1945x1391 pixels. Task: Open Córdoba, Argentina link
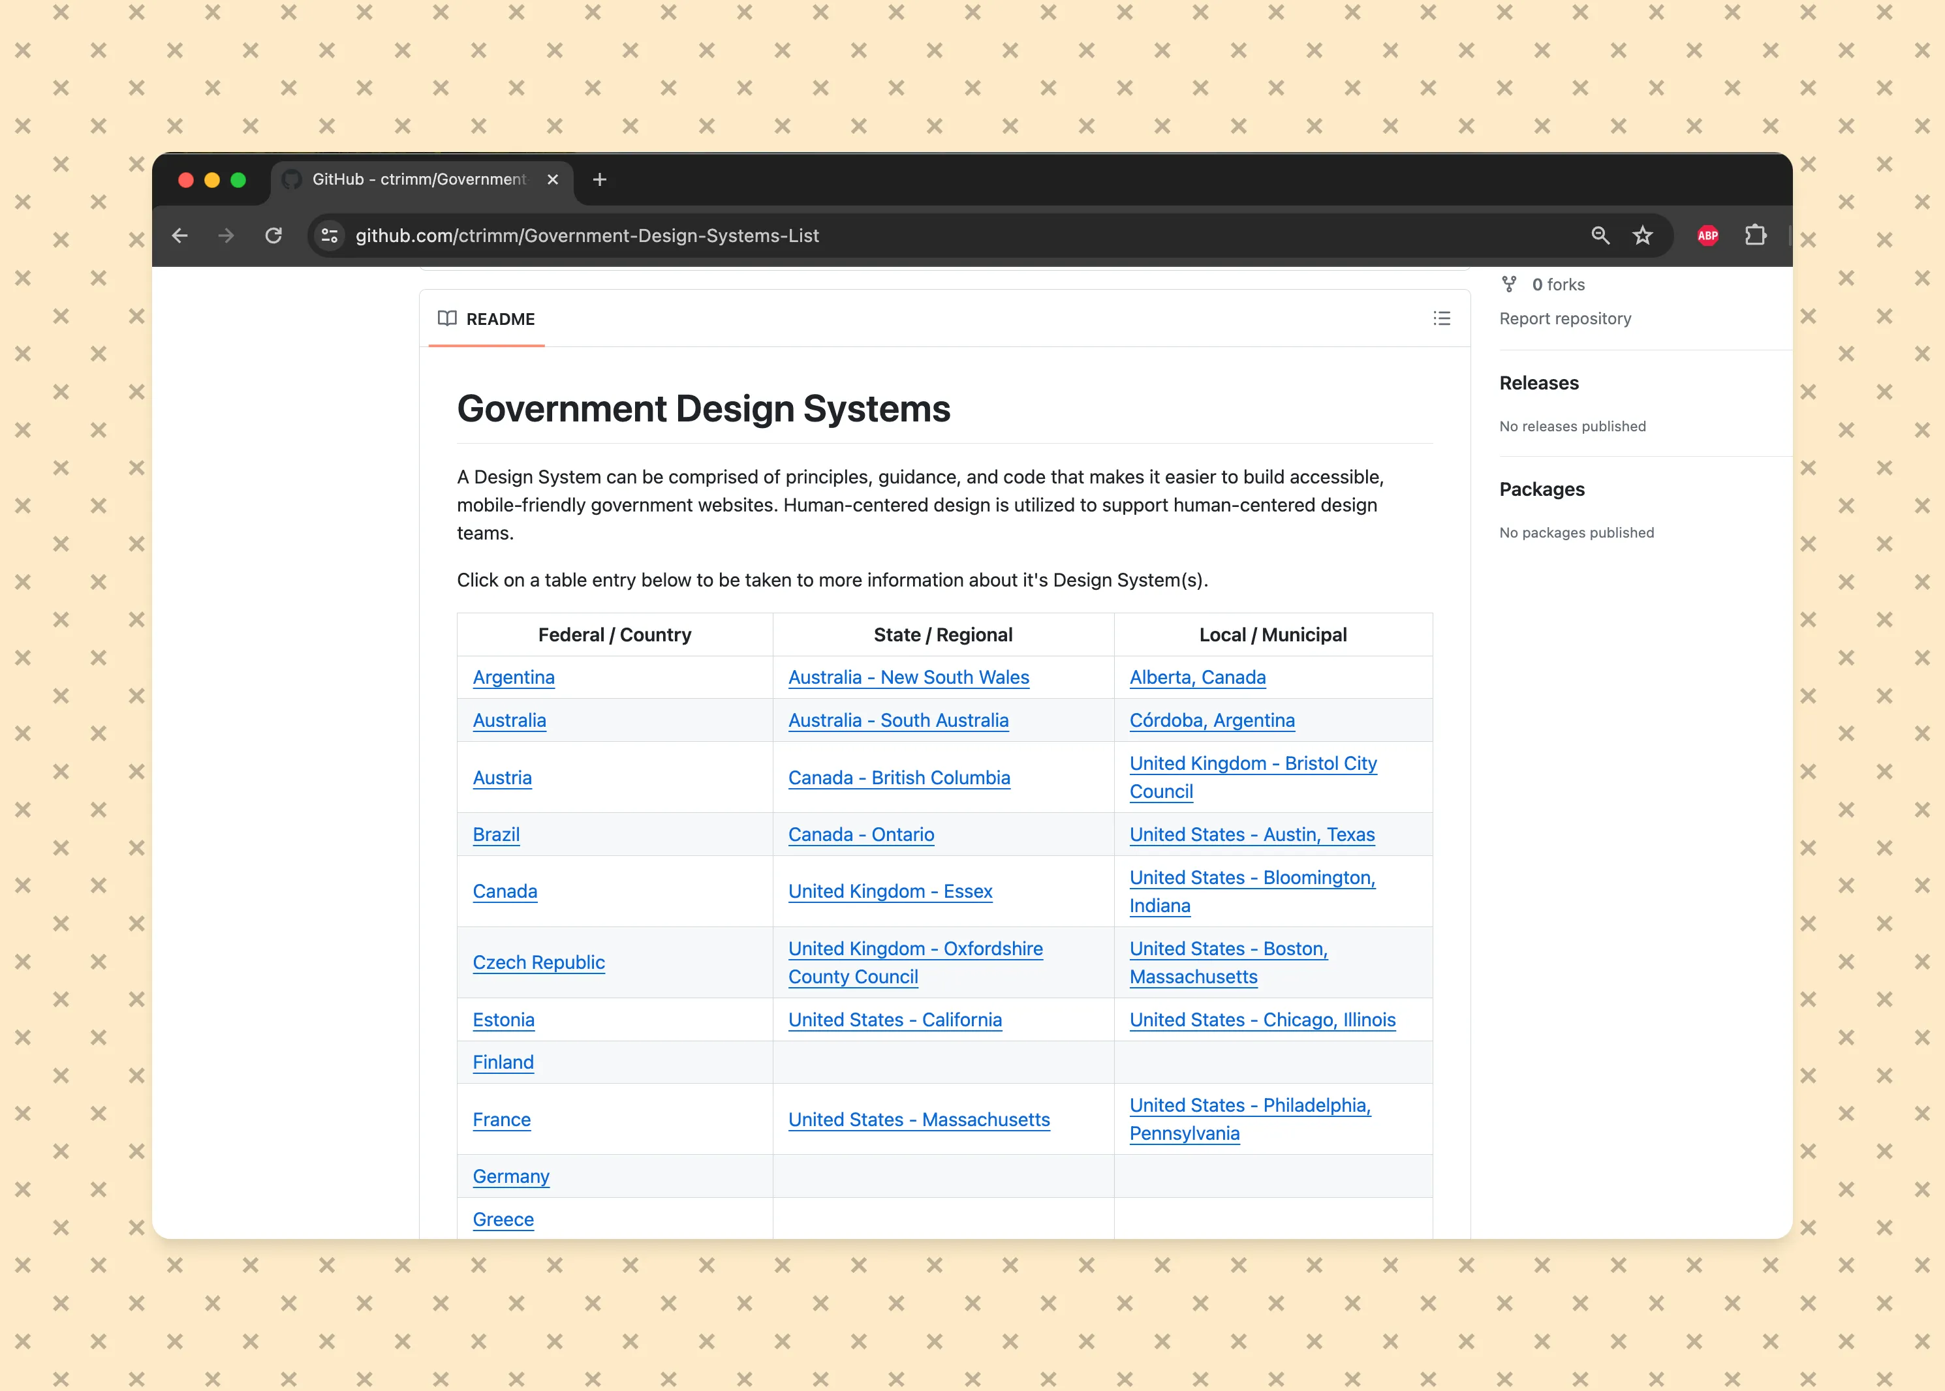pos(1211,720)
